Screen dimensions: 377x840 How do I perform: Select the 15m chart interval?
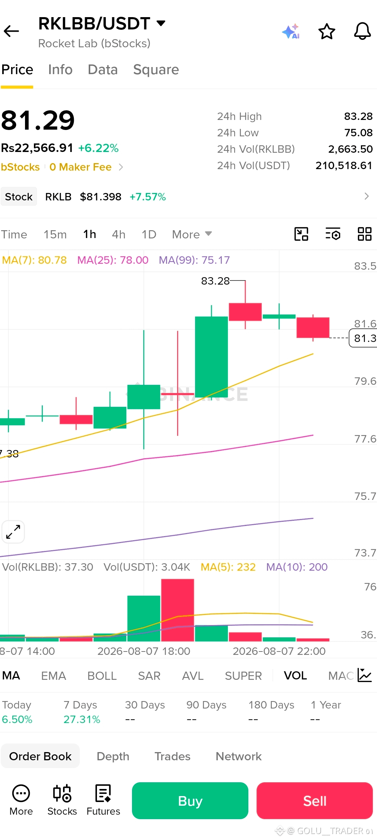pyautogui.click(x=55, y=234)
